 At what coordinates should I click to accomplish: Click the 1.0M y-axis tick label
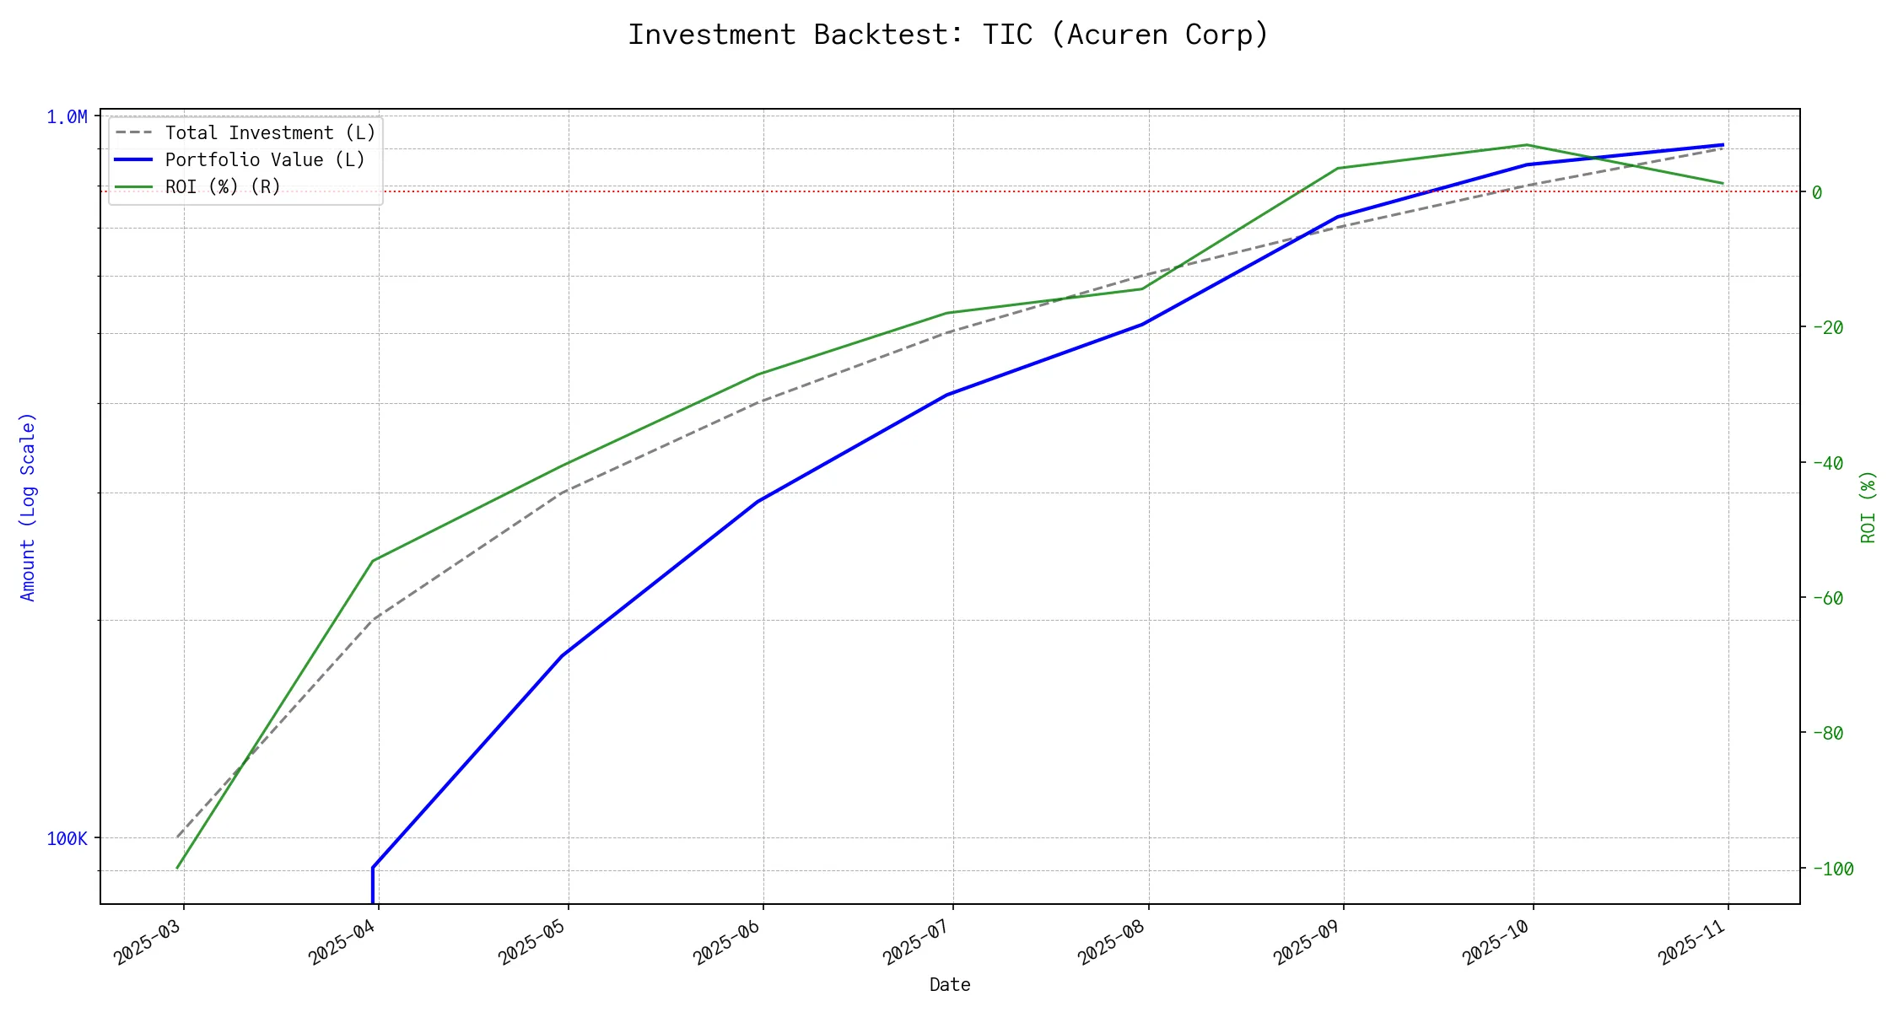(67, 117)
